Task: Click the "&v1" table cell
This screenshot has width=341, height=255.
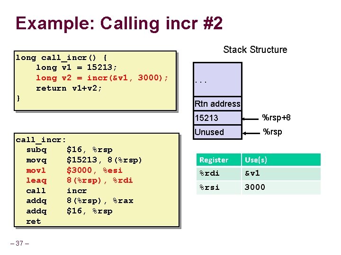Action: click(281, 173)
